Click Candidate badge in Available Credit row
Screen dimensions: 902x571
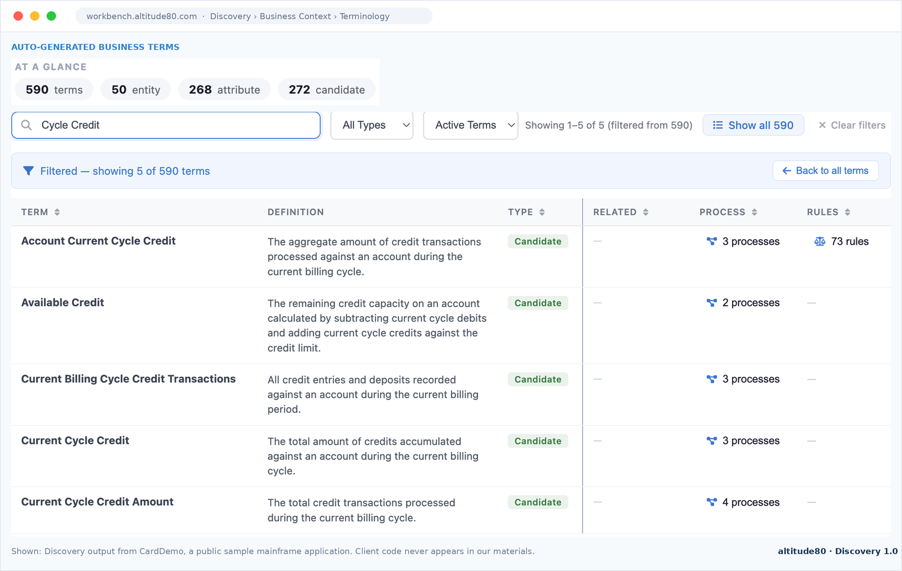(x=538, y=303)
